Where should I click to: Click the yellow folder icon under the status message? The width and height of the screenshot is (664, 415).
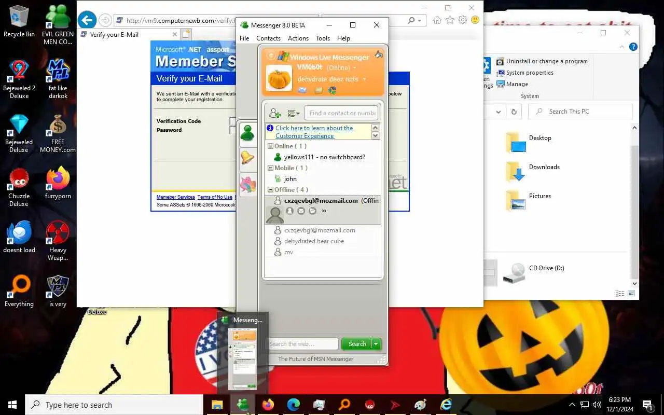pos(319,90)
